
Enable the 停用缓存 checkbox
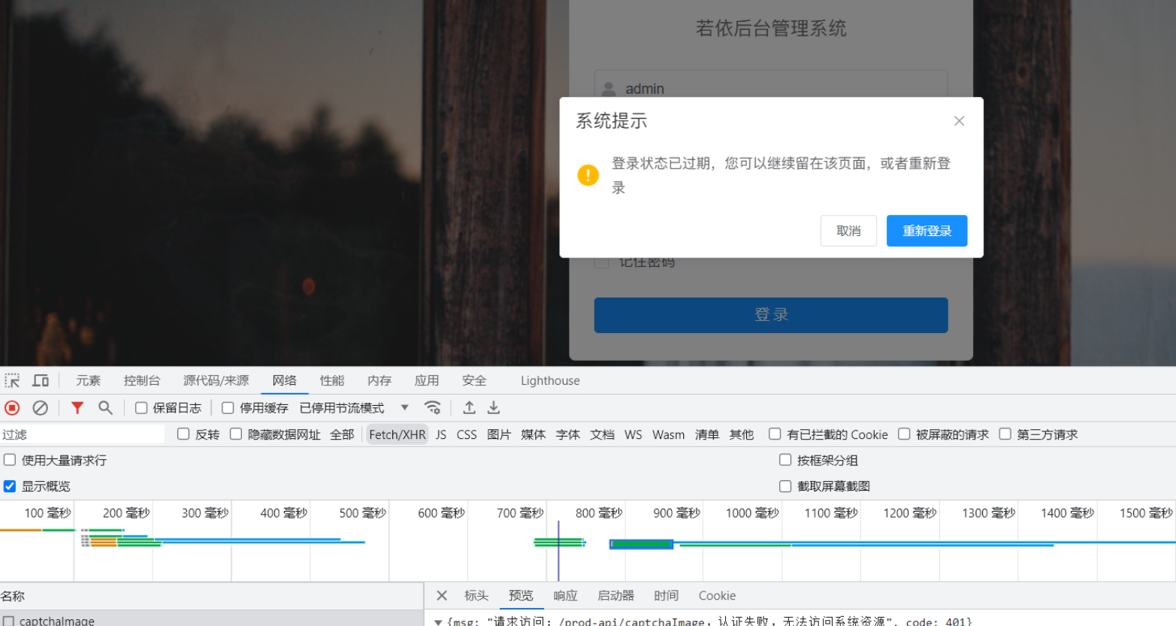(x=228, y=407)
